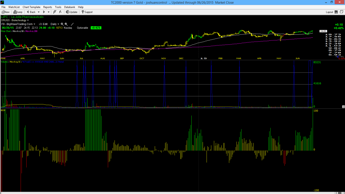
Task: Click the lightning bolt scan icon
Action: [55, 12]
